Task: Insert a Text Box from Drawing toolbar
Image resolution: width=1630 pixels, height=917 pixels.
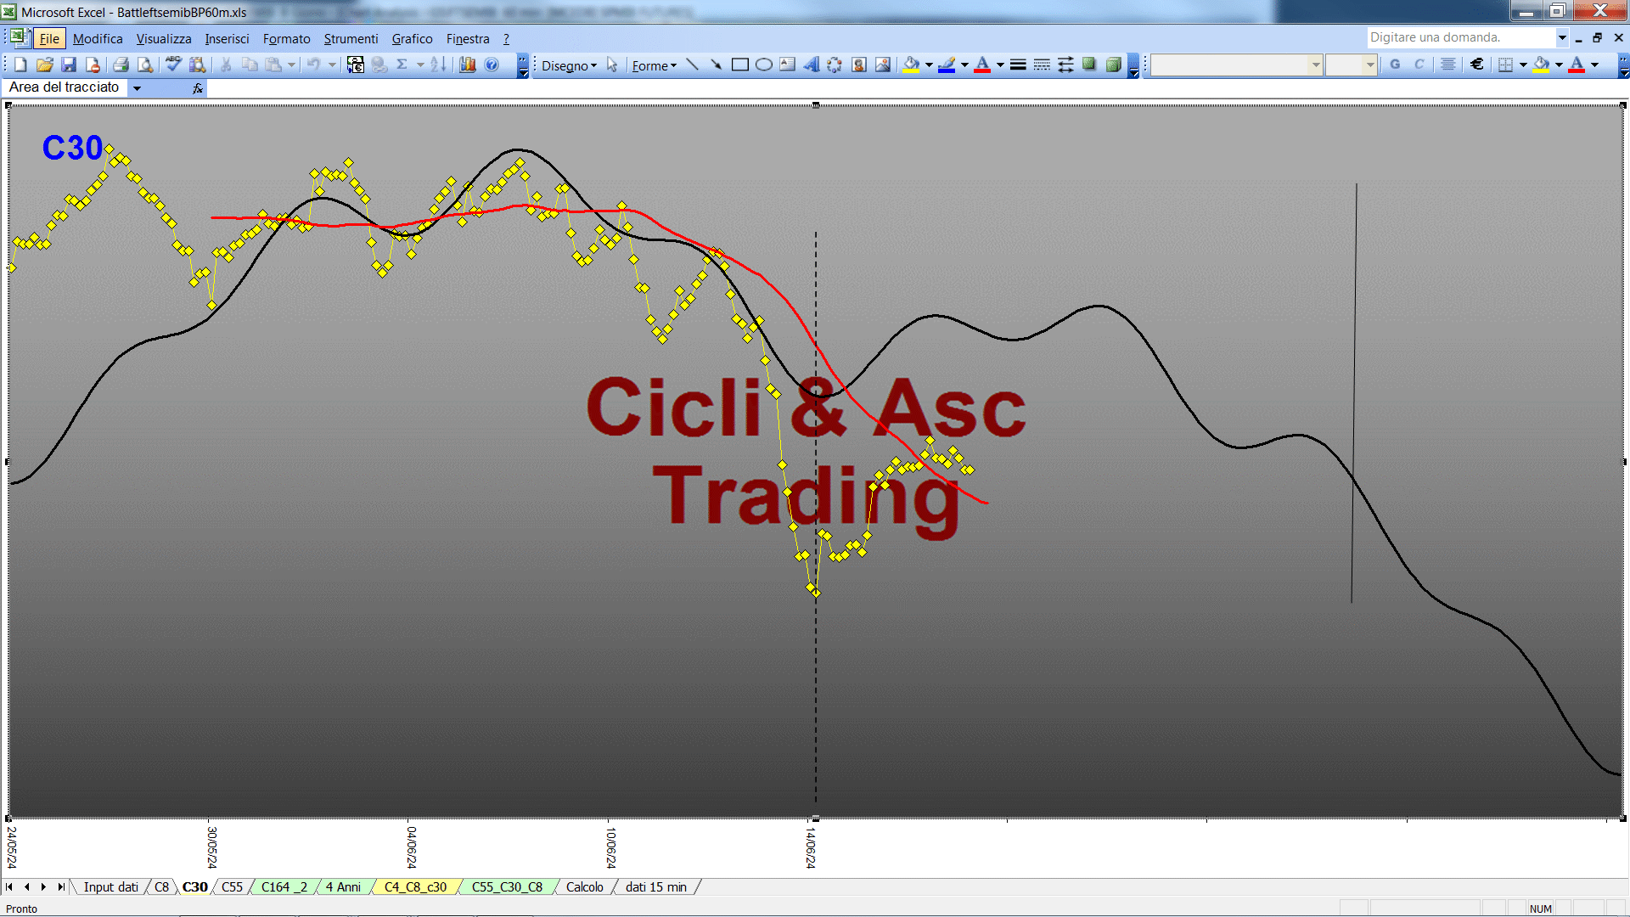Action: (x=788, y=65)
